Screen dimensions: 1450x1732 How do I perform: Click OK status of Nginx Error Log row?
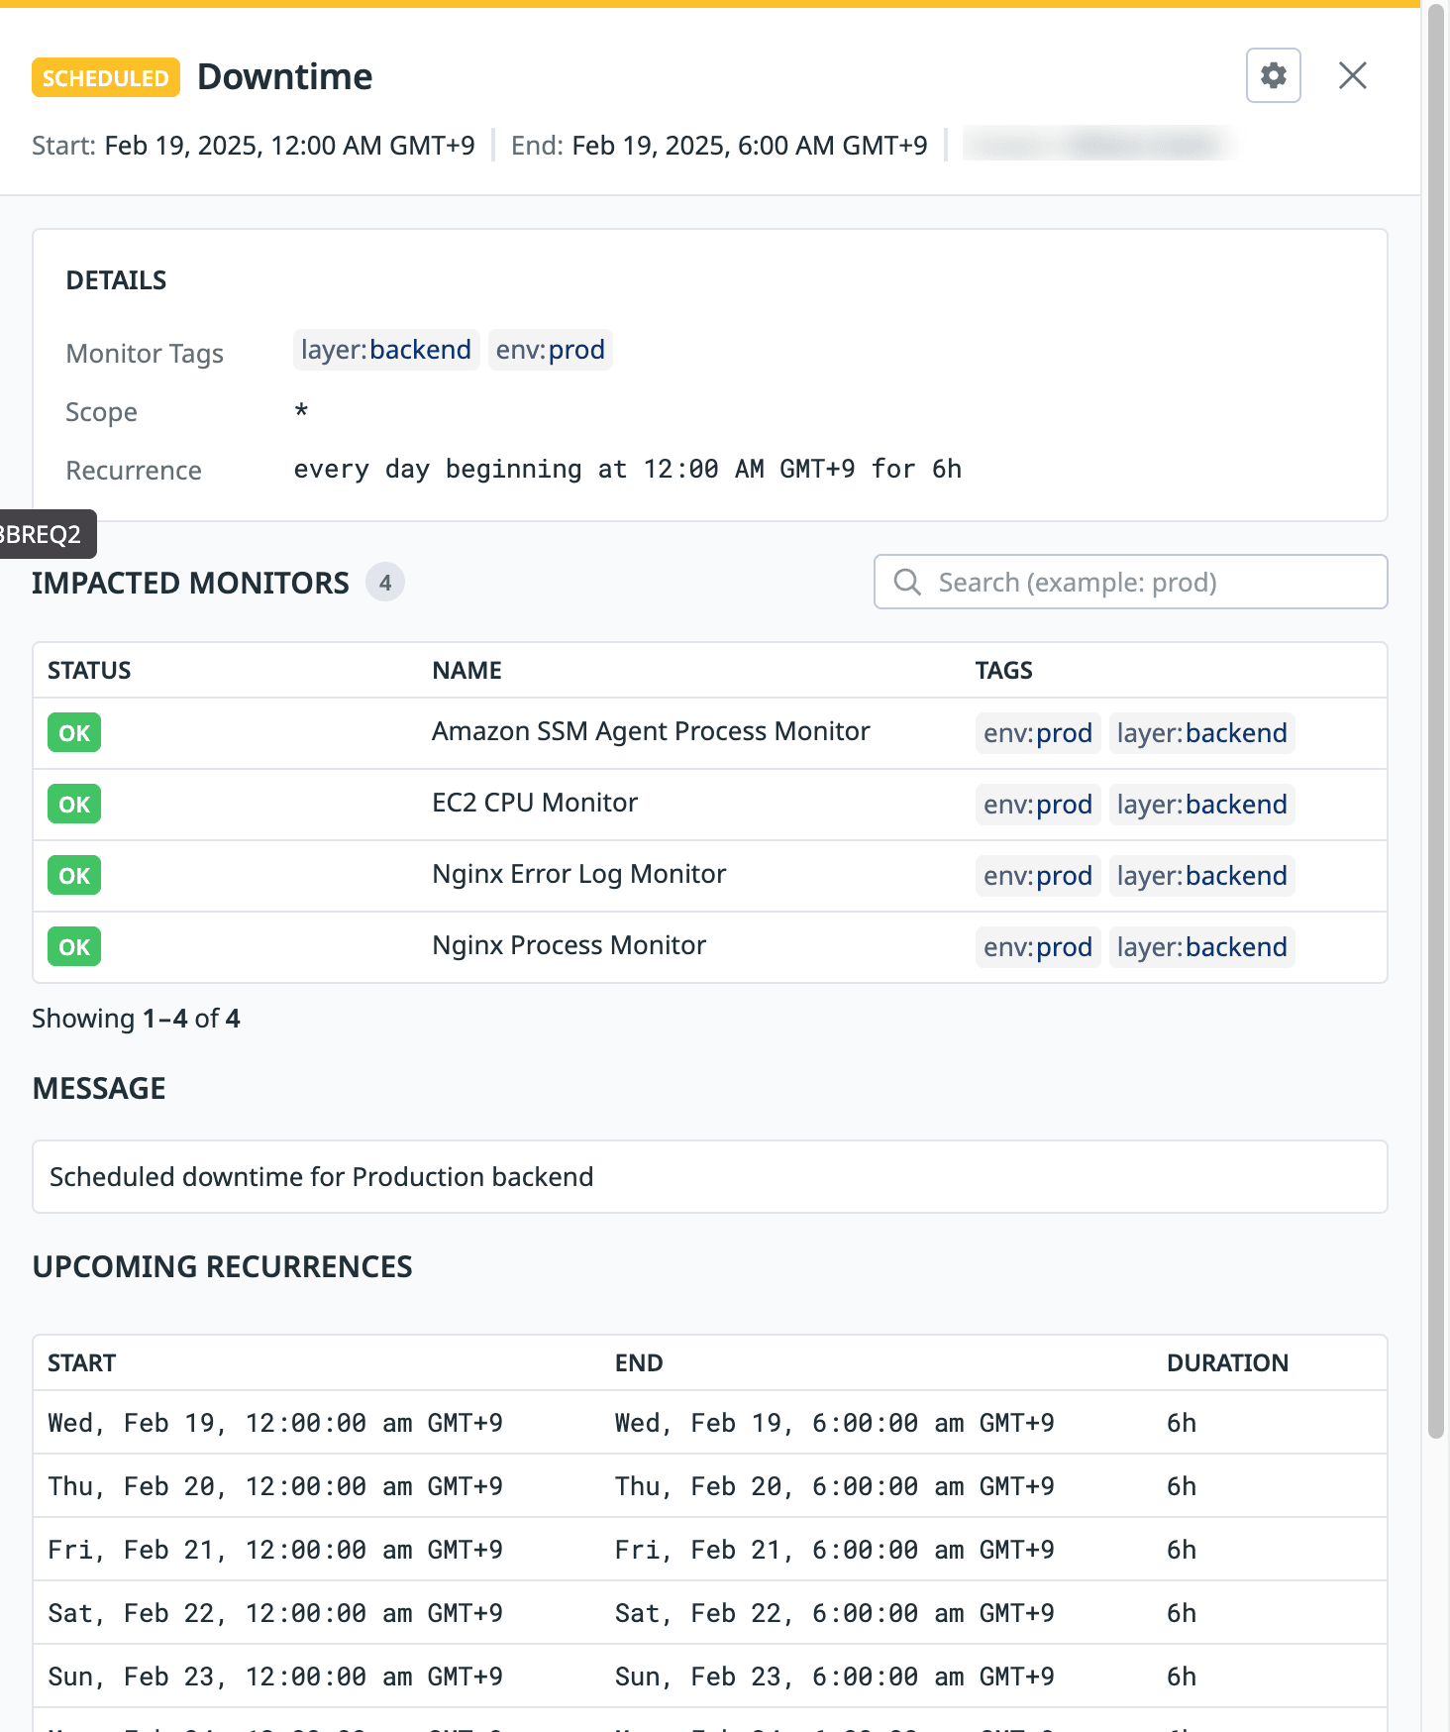click(x=74, y=876)
